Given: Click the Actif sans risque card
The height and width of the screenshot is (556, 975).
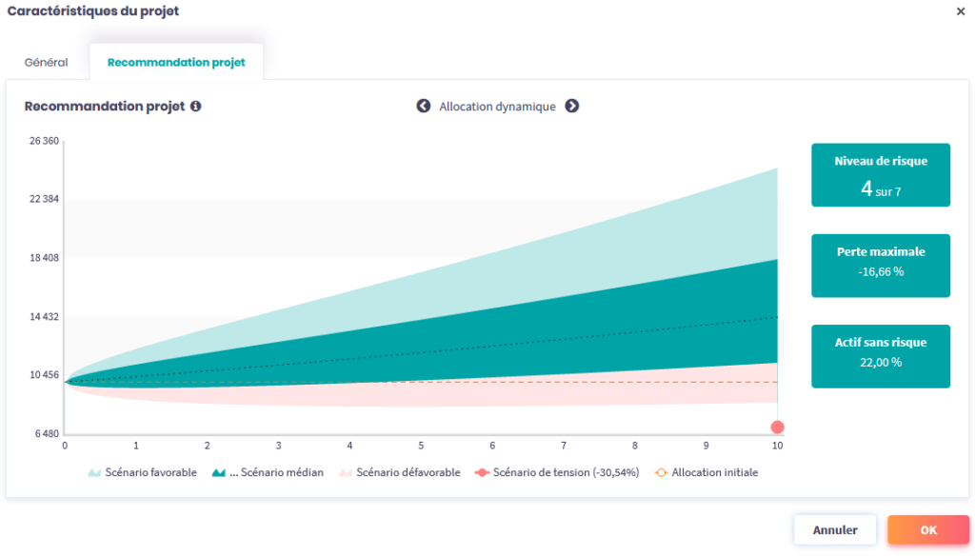Looking at the screenshot, I should tap(880, 356).
